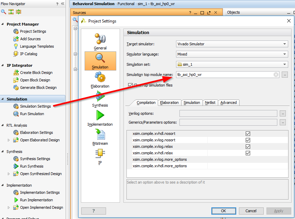Open Project Settings in Flow Navigator

(x=33, y=31)
